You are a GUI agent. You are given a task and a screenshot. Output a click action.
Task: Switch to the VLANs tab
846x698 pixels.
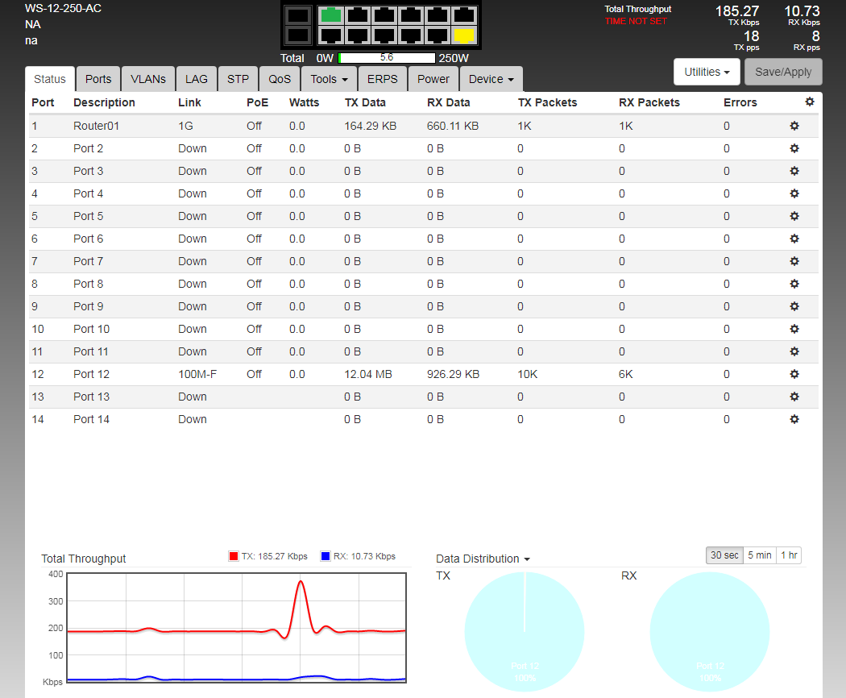[x=148, y=79]
